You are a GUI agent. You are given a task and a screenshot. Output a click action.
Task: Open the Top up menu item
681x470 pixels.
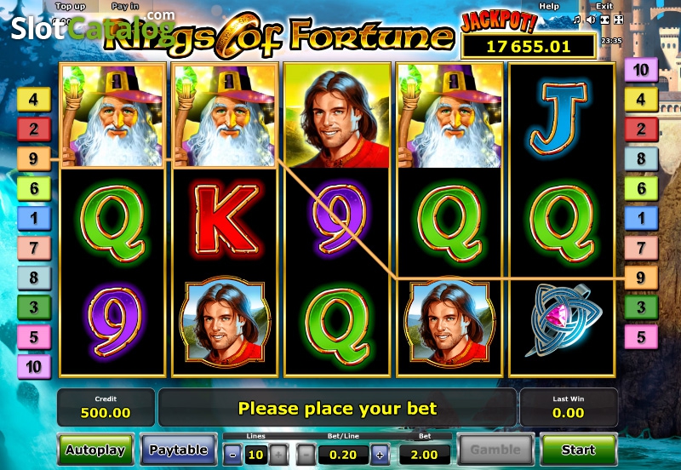click(x=71, y=6)
